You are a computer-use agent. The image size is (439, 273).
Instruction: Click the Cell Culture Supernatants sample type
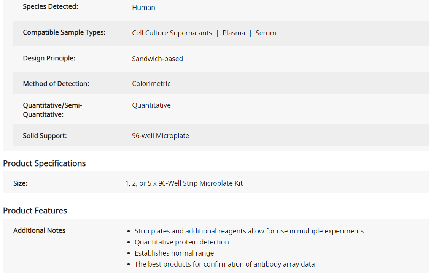(x=172, y=33)
